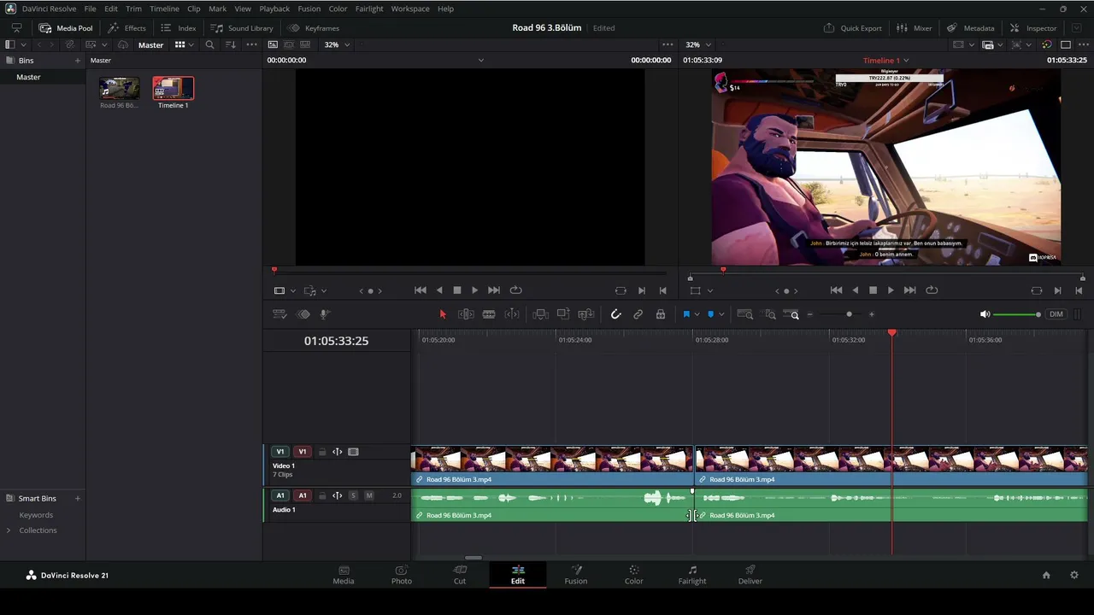Click the search icon in Media Pool
This screenshot has height=615, width=1094.
click(x=209, y=44)
